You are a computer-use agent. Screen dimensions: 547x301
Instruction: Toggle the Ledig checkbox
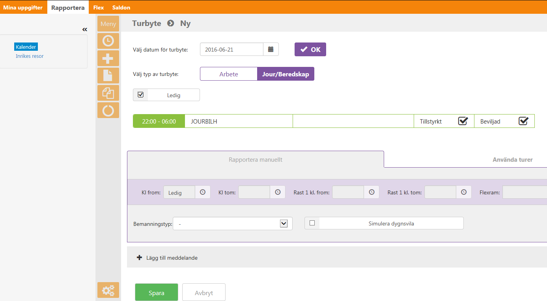[140, 94]
